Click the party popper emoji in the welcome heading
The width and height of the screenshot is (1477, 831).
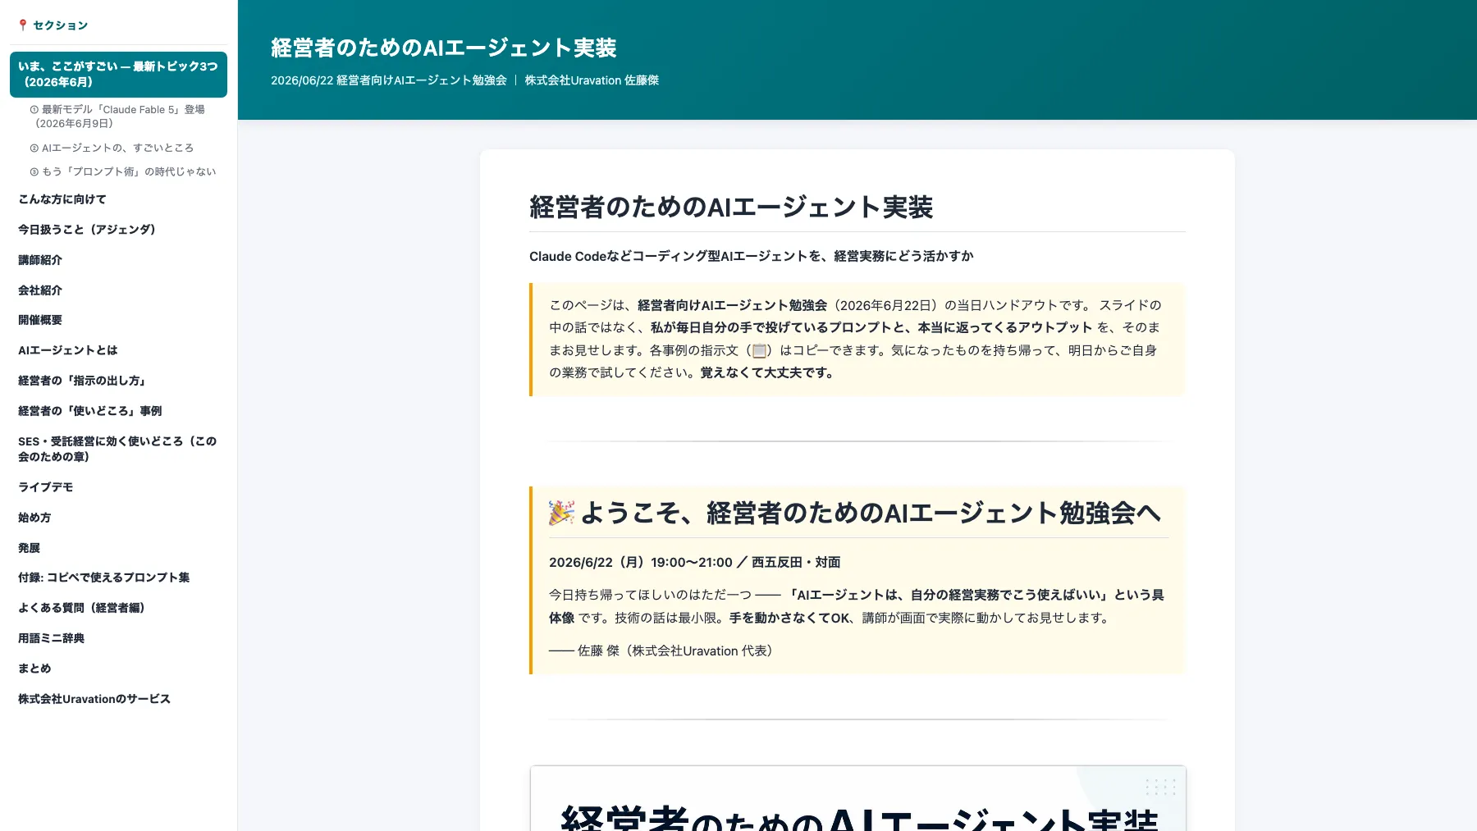click(561, 513)
